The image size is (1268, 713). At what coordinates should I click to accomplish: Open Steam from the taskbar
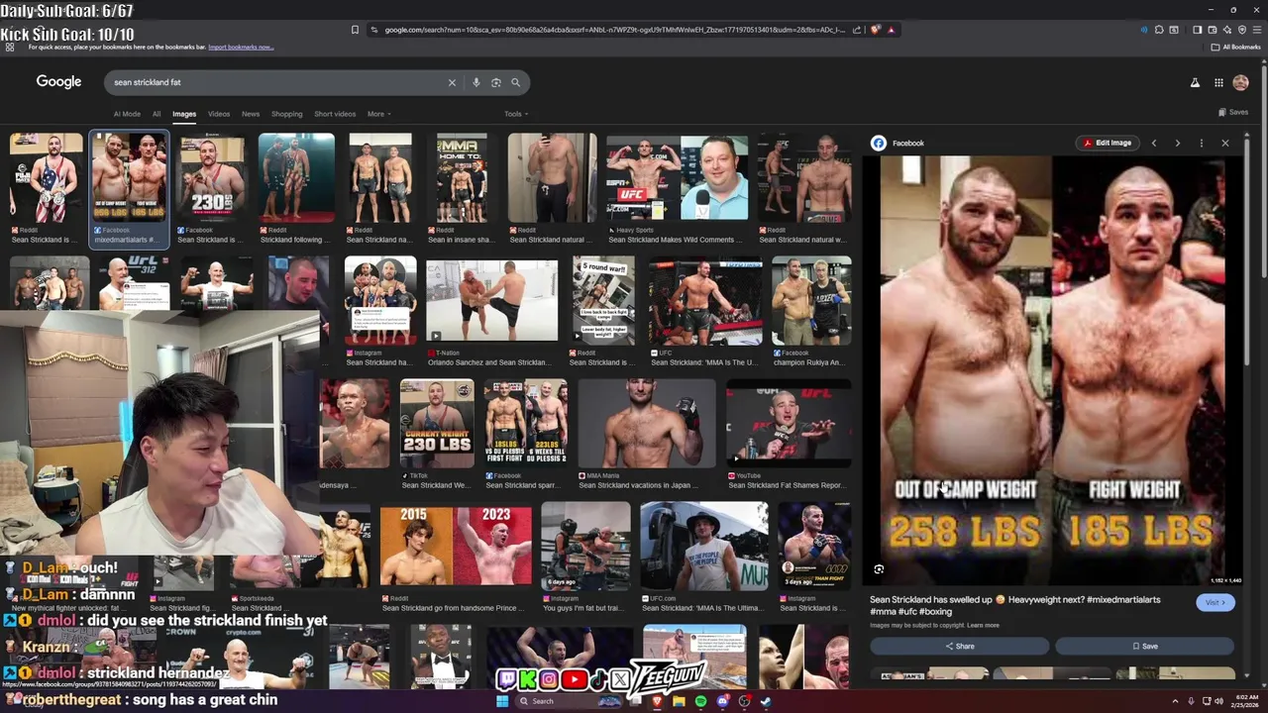[x=766, y=701]
